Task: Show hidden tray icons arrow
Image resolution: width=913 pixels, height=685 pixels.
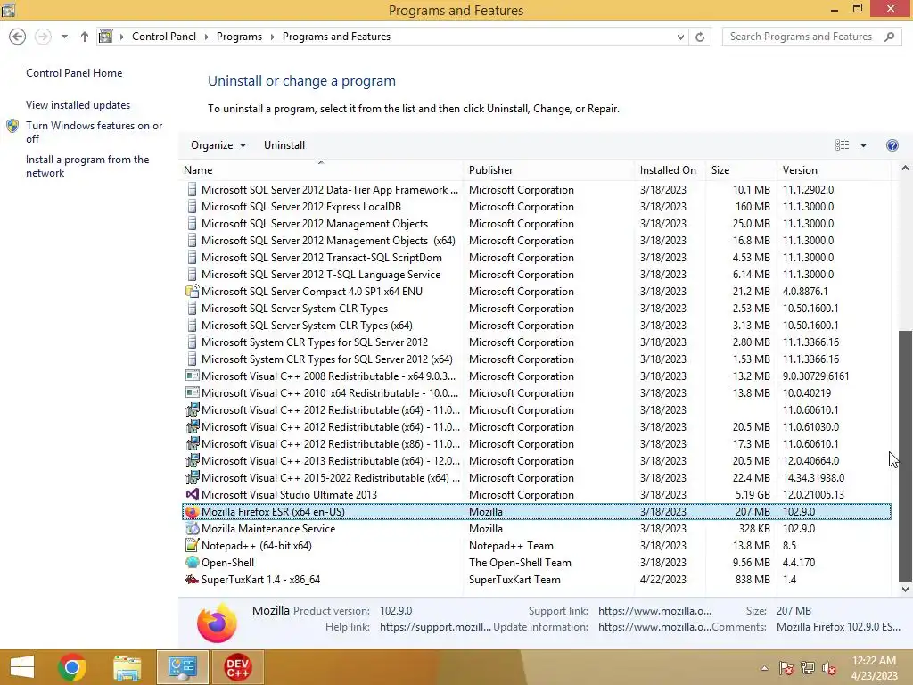Action: tap(764, 668)
